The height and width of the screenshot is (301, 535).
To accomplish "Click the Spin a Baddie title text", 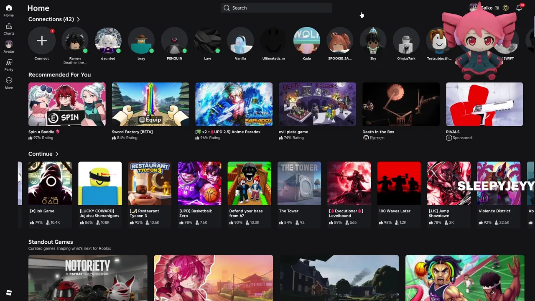I will (x=41, y=132).
